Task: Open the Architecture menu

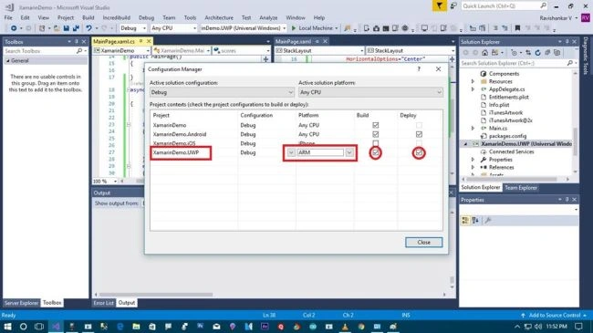Action: coord(219,17)
